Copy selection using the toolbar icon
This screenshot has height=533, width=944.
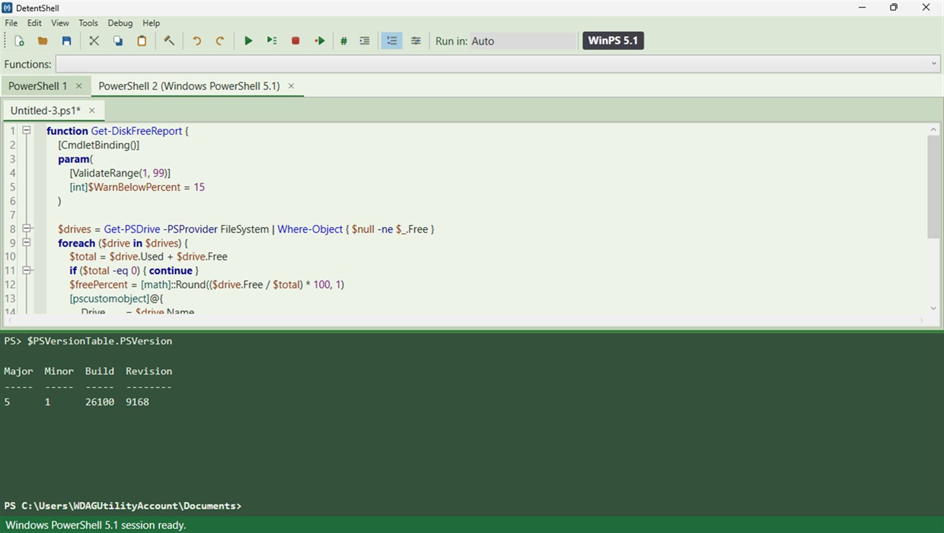pos(118,41)
